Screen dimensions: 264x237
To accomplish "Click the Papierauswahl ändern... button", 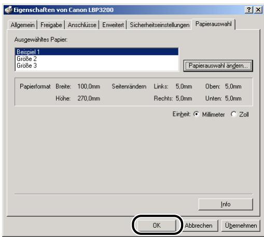I will (x=218, y=65).
